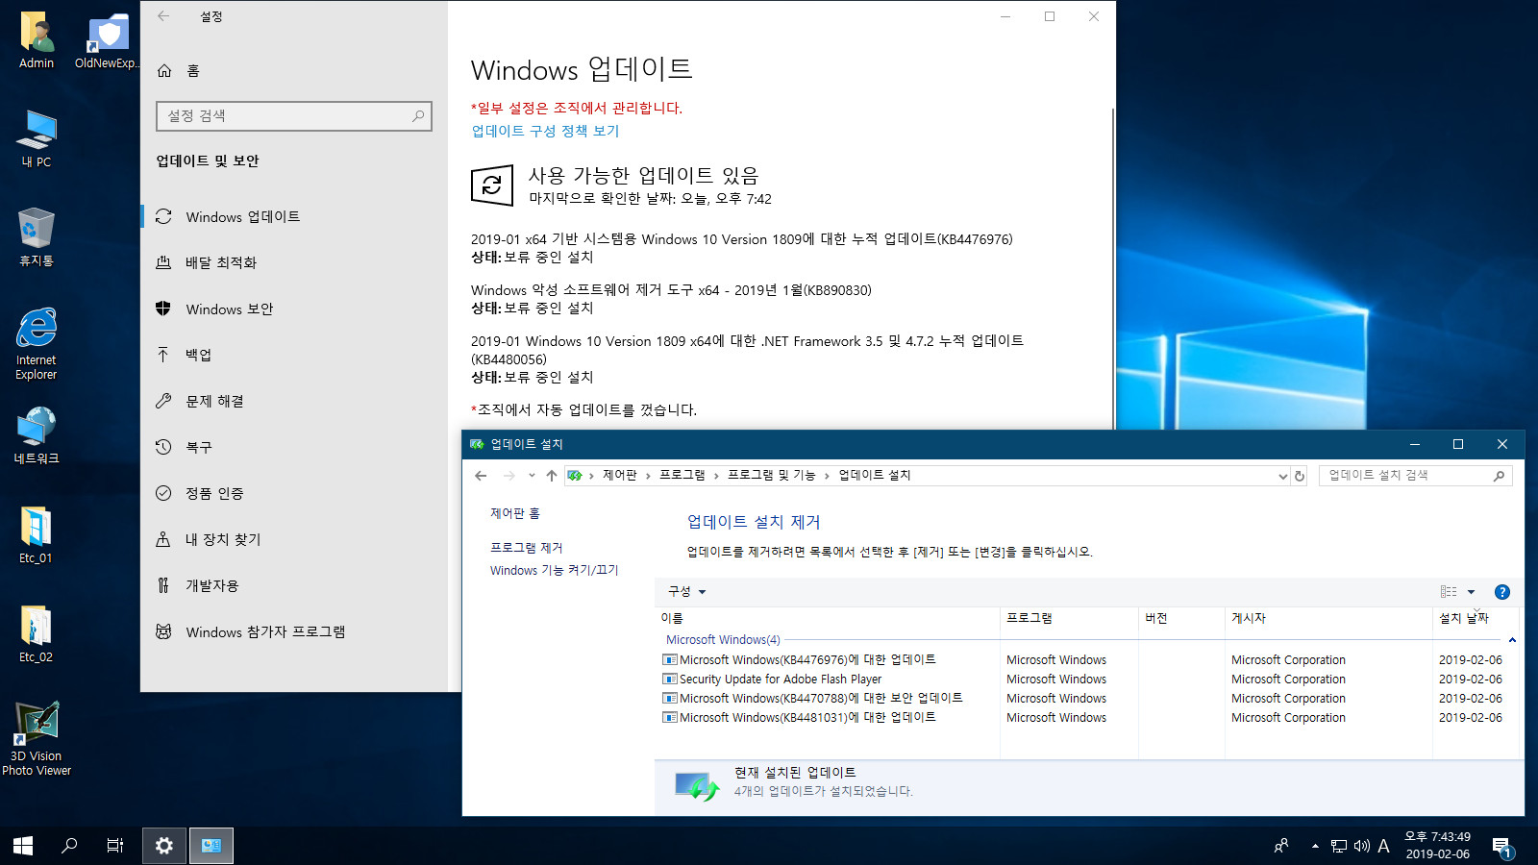
Task: Open Windows 참가자 프로그램 page
Action: click(293, 631)
